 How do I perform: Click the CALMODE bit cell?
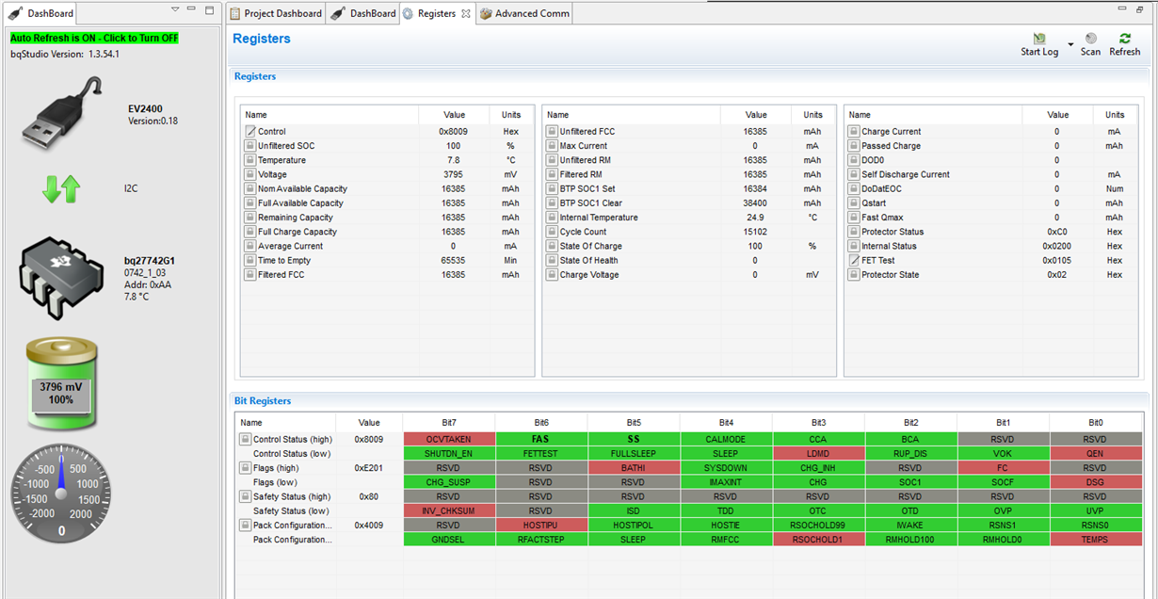click(726, 439)
